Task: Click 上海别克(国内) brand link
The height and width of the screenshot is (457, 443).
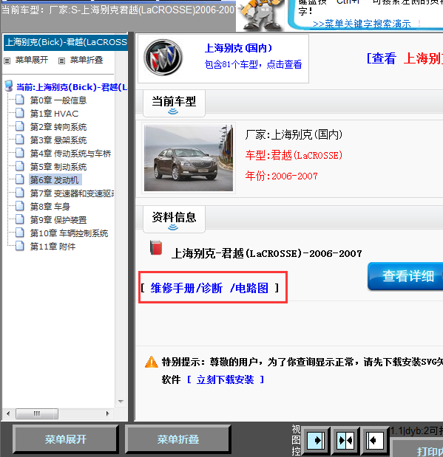Action: (x=238, y=48)
